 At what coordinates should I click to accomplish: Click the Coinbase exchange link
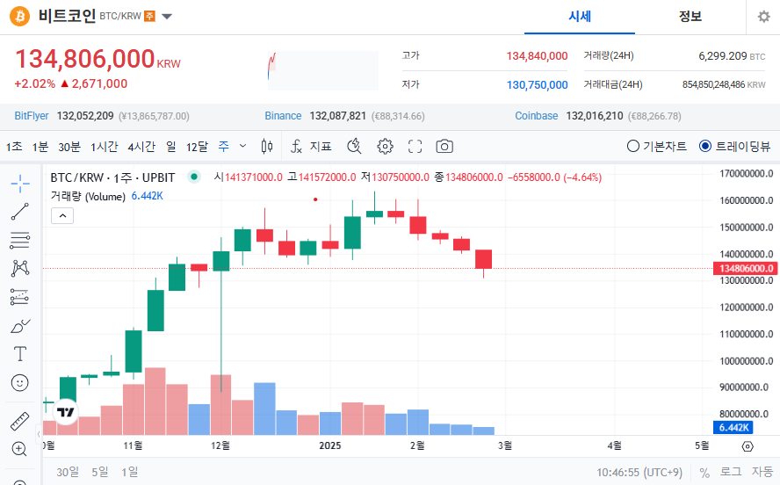click(x=536, y=116)
